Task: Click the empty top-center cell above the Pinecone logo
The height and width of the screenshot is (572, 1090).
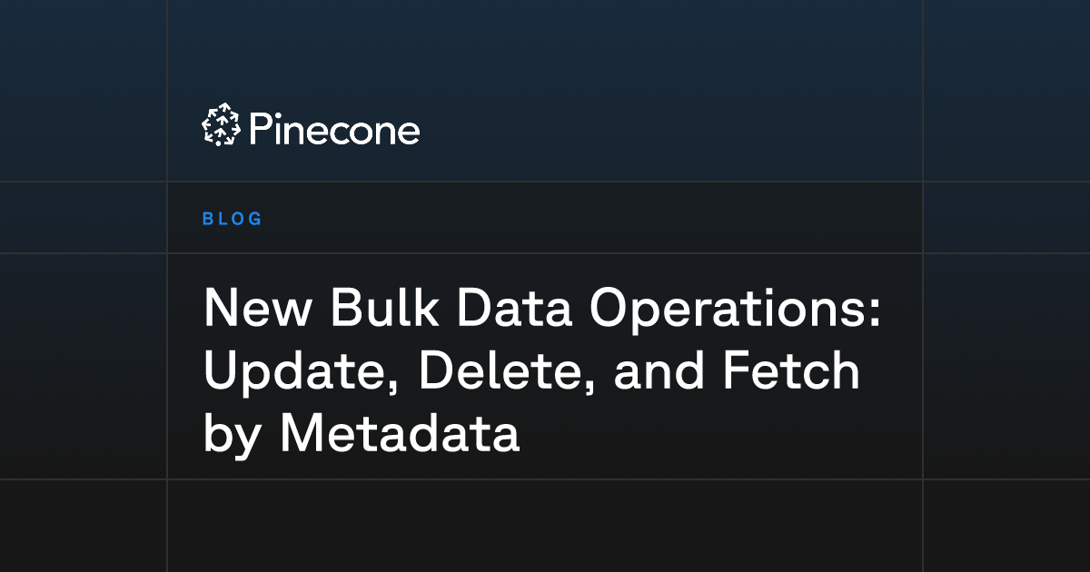Action: click(545, 45)
